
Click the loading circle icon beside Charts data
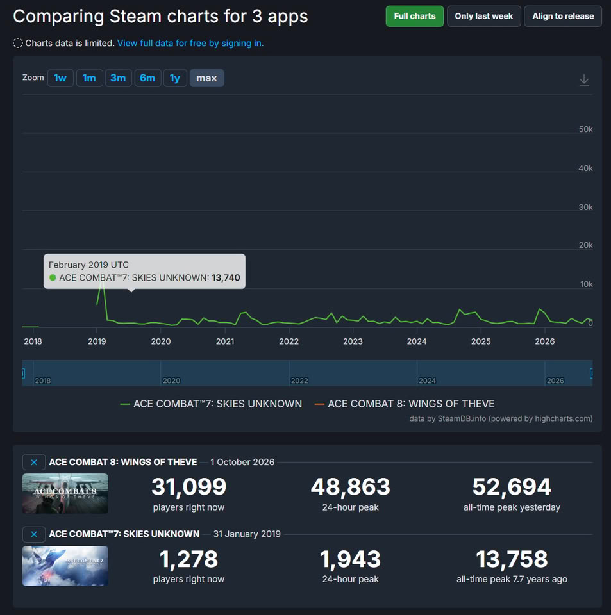point(18,43)
